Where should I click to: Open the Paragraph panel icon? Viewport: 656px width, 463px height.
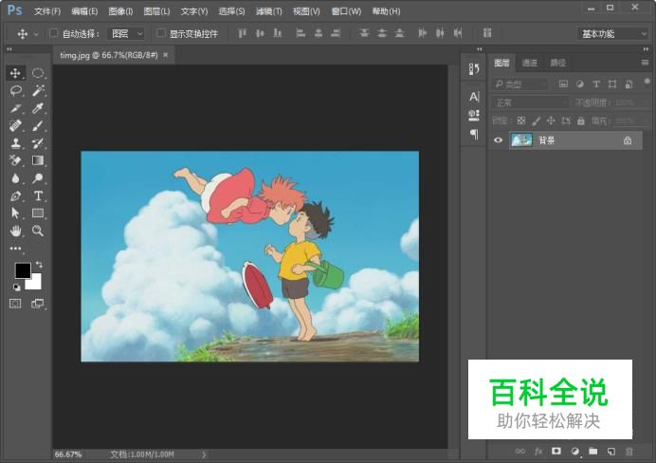click(474, 134)
